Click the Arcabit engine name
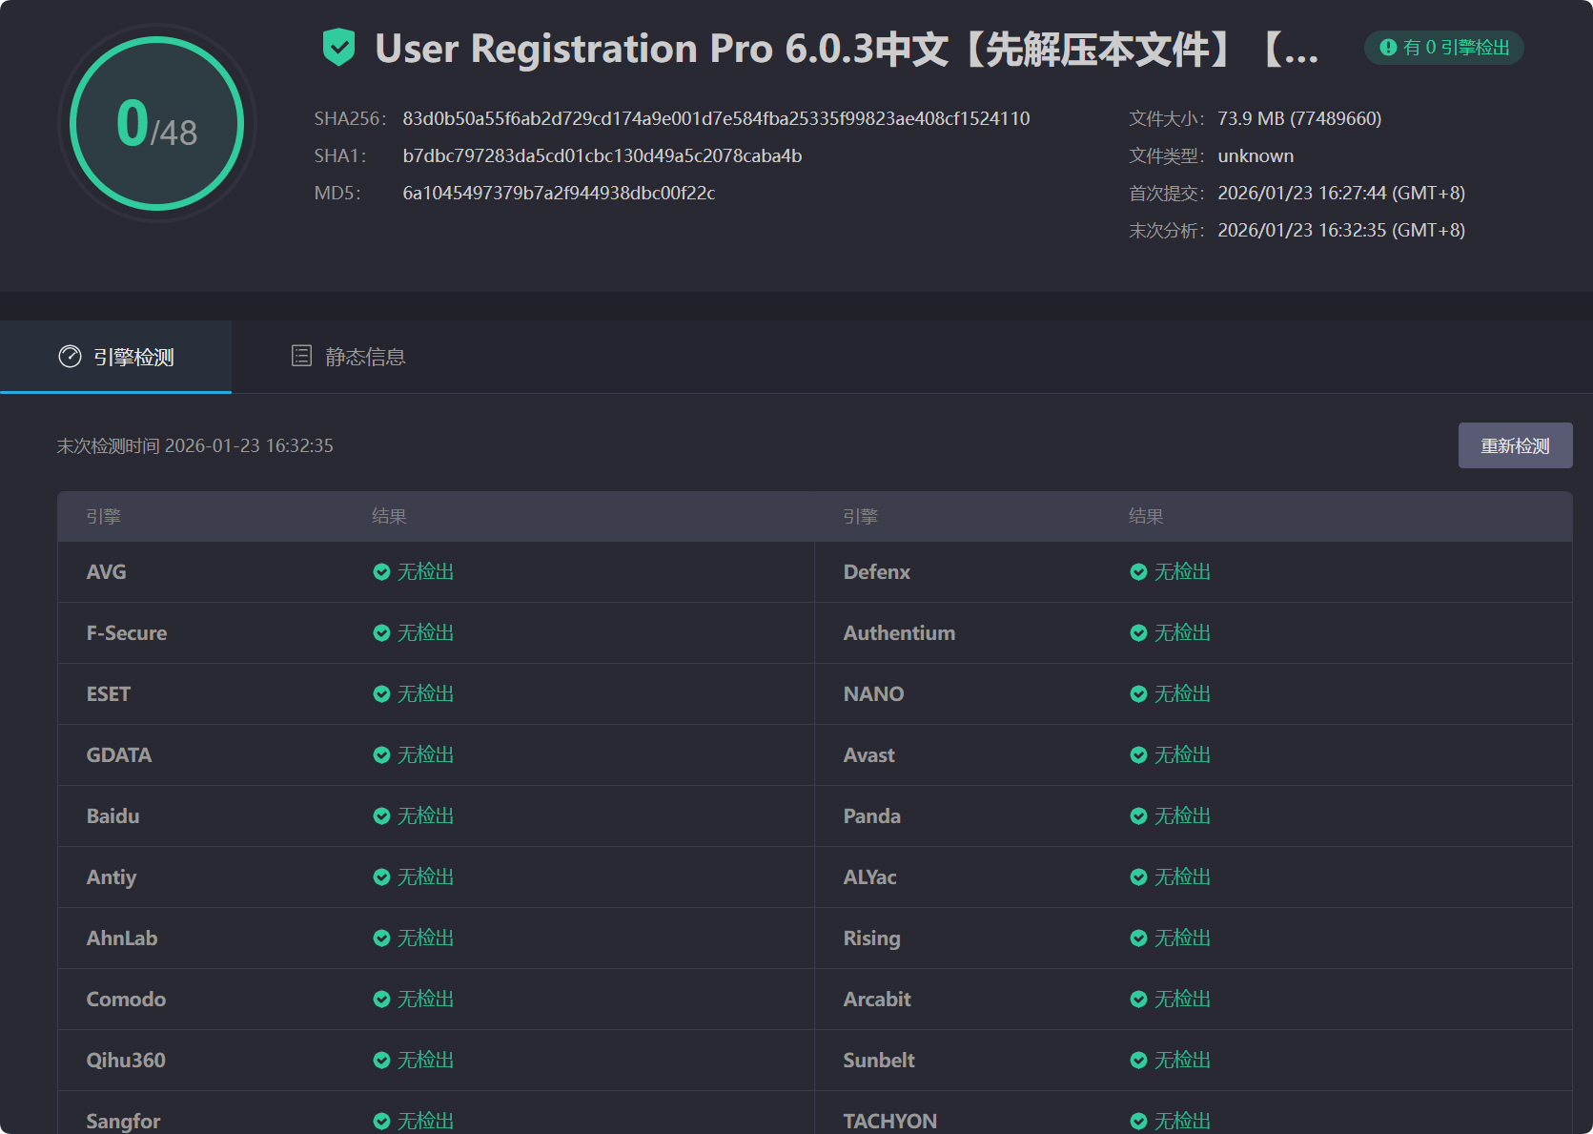Viewport: 1593px width, 1134px height. click(x=877, y=1000)
